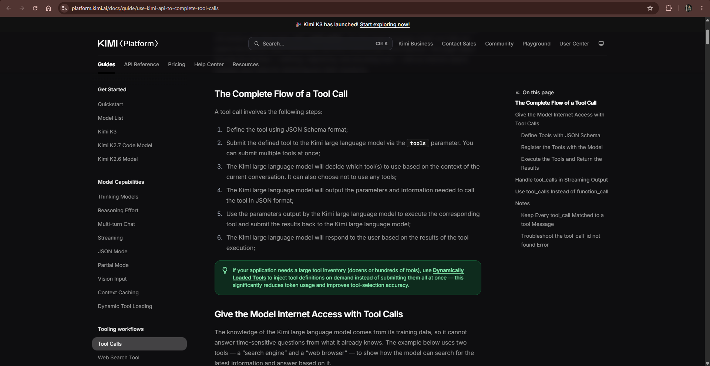Screen dimensions: 710x366
Task: Click the address bar URL
Action: (x=145, y=8)
